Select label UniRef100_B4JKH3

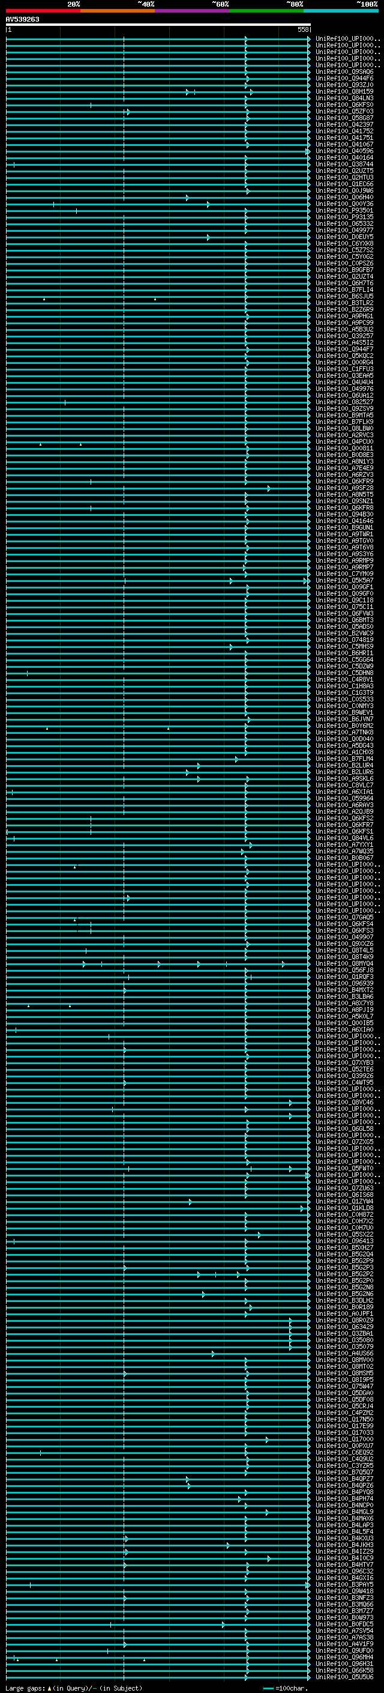(x=344, y=1545)
